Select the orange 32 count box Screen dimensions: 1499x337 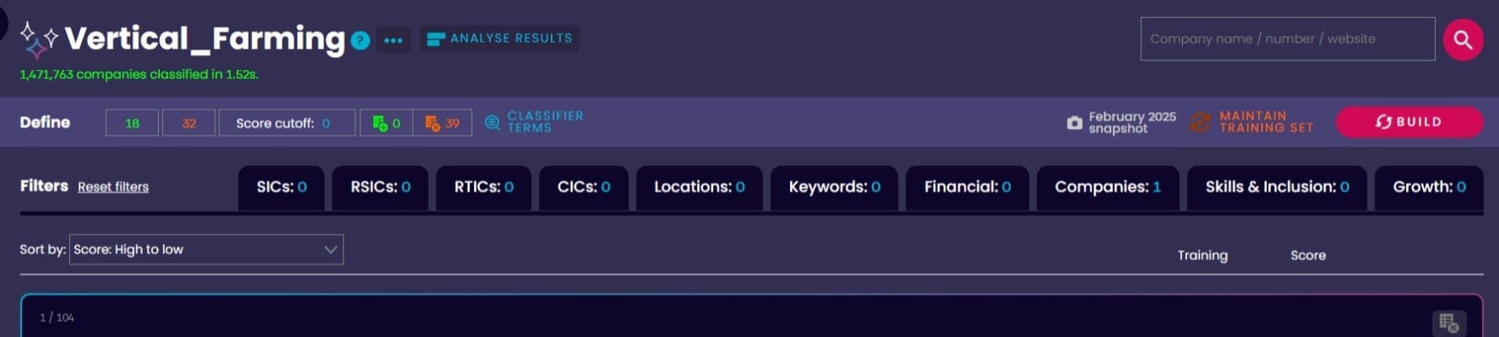coord(189,123)
